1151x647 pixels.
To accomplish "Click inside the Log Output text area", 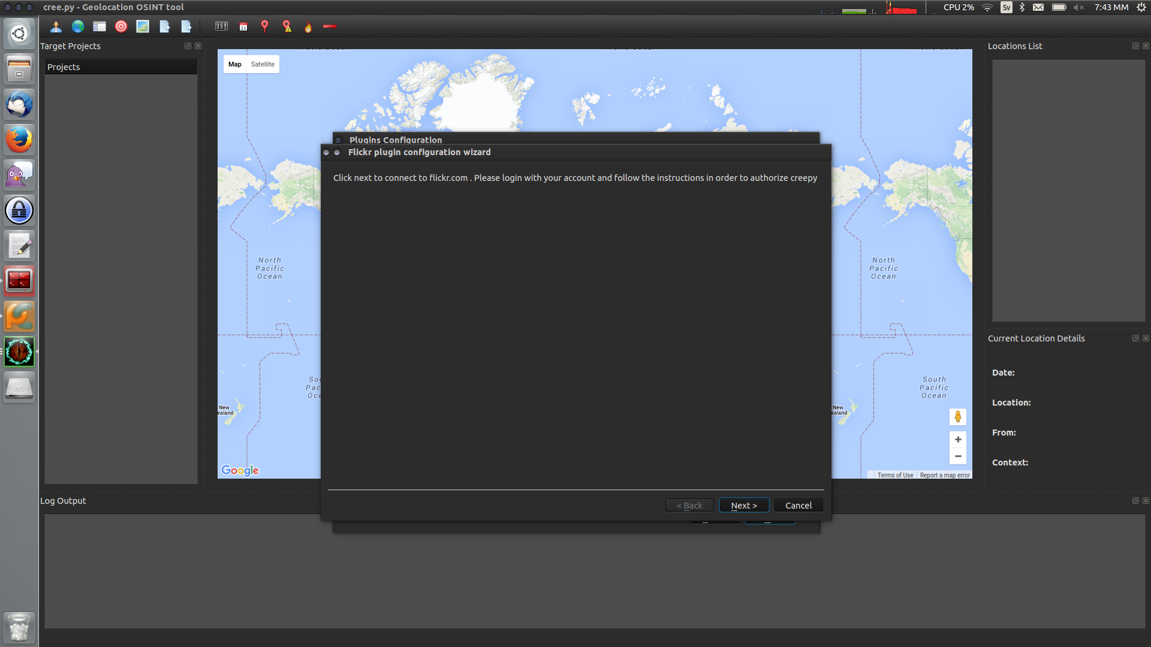I will pyautogui.click(x=595, y=571).
